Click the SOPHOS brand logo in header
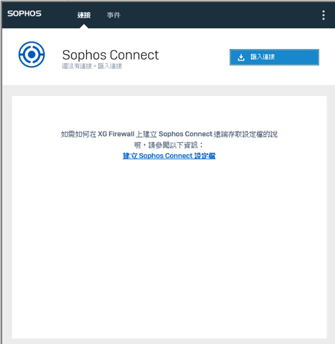This screenshot has height=344, width=335. (24, 13)
